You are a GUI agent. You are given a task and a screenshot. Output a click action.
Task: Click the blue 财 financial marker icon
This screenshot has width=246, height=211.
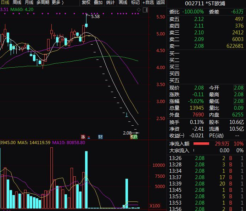coord(100,137)
